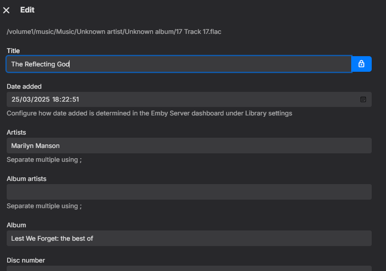Focus the Date added input field
386x271 pixels.
(178, 99)
